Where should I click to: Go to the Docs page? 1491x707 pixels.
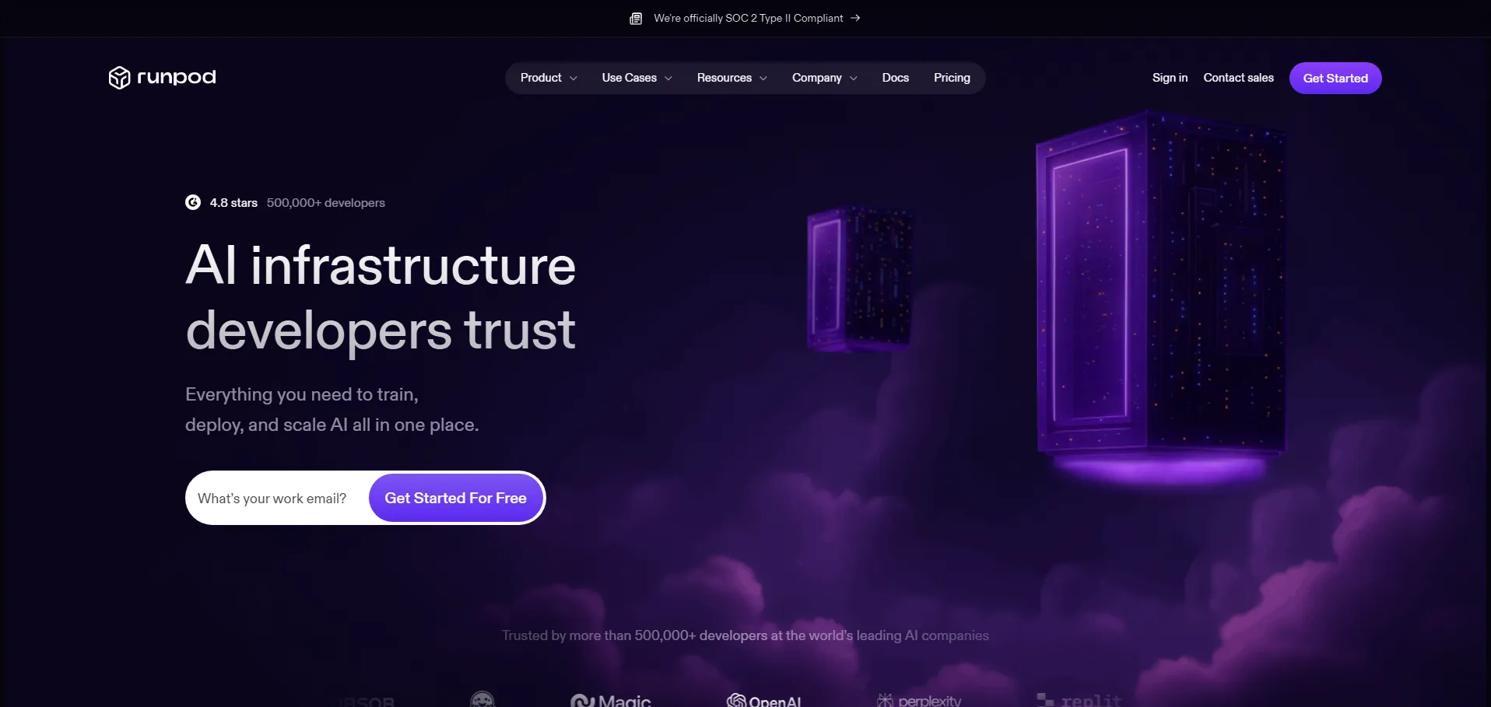895,78
